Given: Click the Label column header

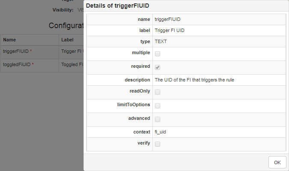Looking at the screenshot, I should 68,40.
